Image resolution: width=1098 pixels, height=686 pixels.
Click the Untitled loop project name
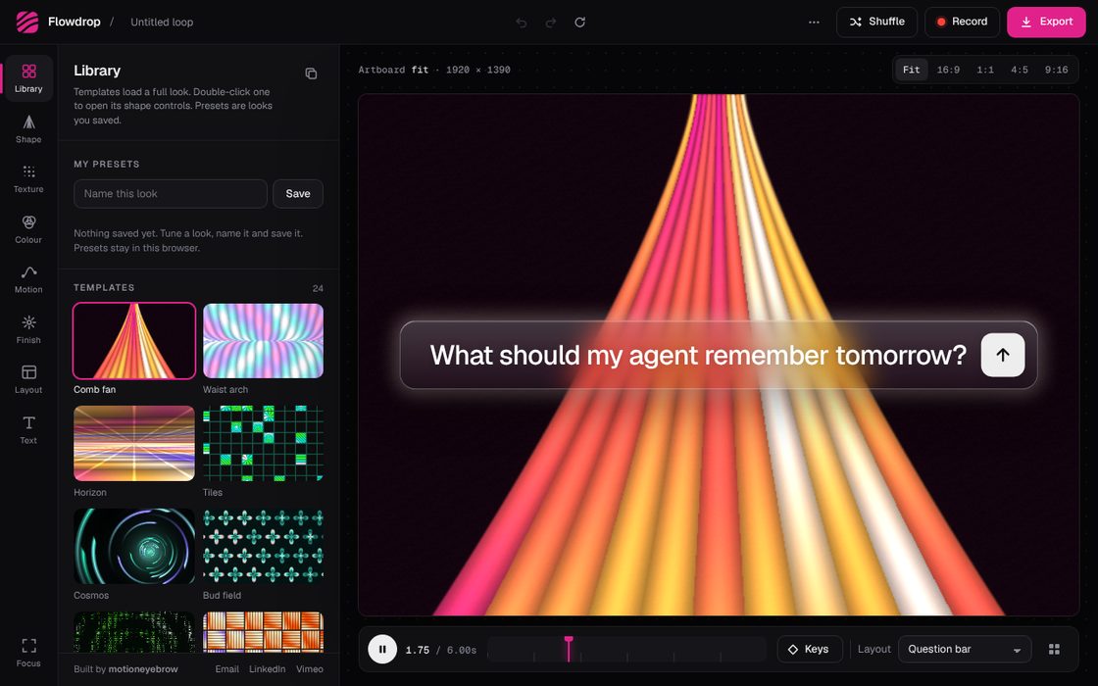click(162, 23)
